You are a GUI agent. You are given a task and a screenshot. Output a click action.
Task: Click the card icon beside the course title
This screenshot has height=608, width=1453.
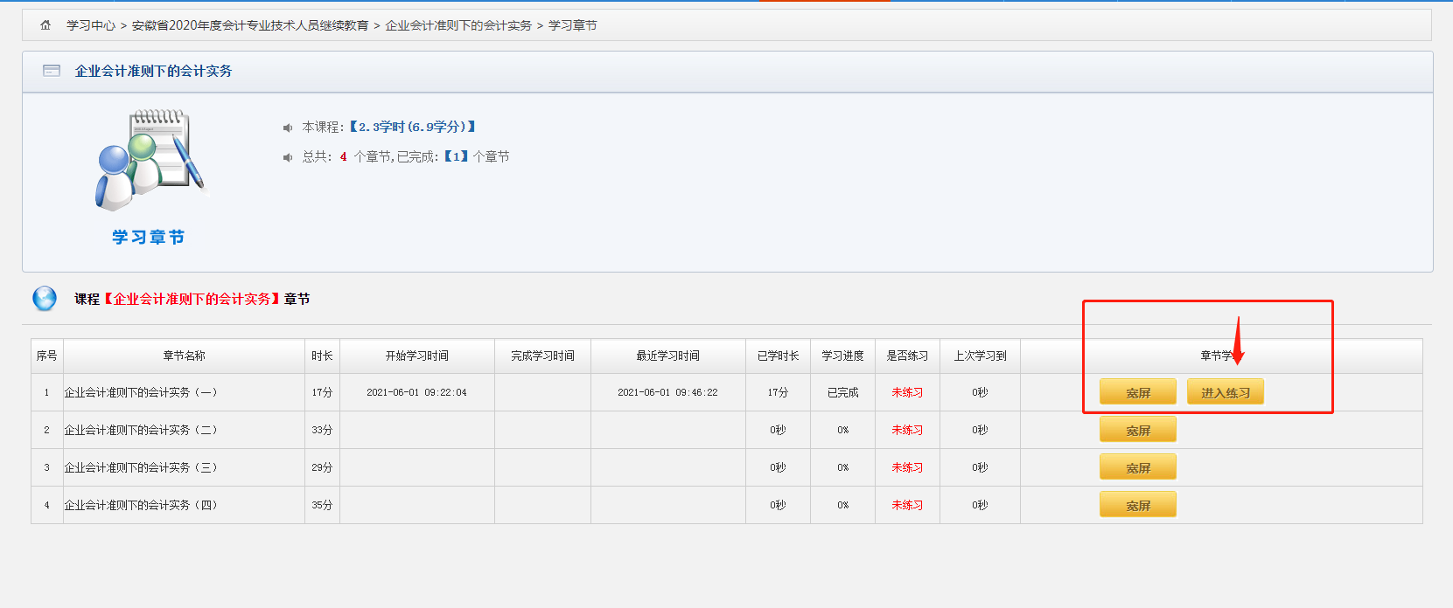tap(52, 71)
